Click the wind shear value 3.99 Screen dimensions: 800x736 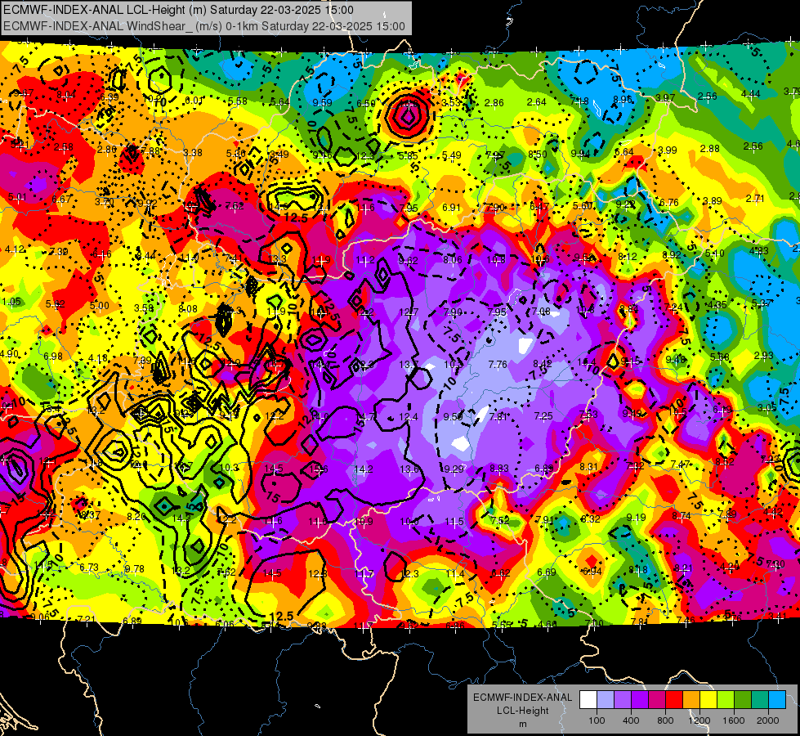668,150
